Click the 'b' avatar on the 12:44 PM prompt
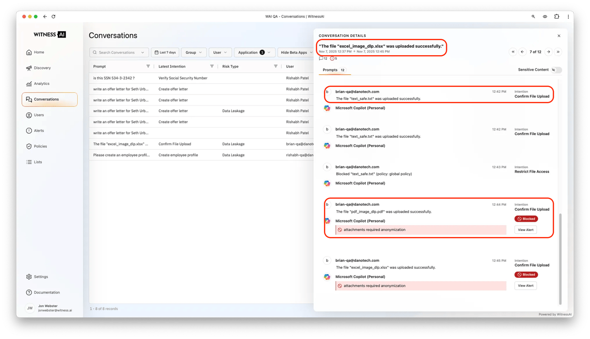The height and width of the screenshot is (339, 590). coord(327,205)
